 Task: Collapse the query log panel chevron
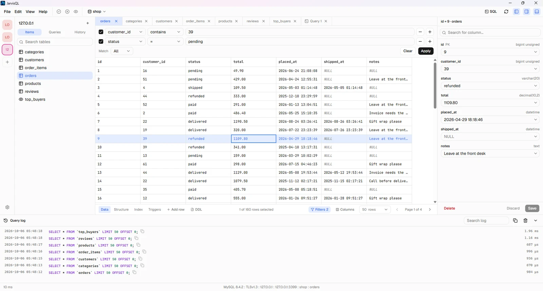(536, 221)
